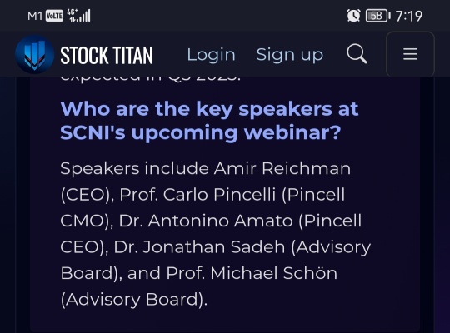Tap the battery level indicator showing 58
Viewport: 450px width, 333px height.
click(x=377, y=16)
